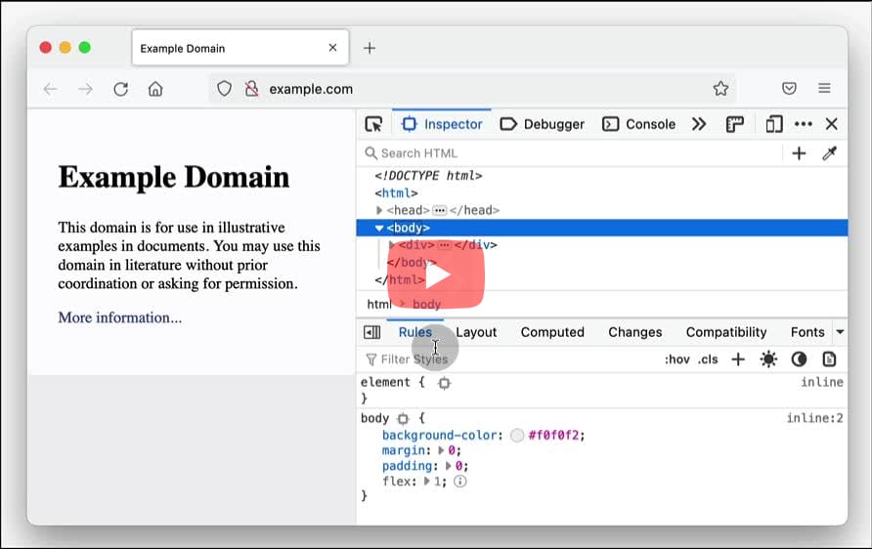Screen dimensions: 872x549
Task: Go forward with browser forward arrow
Action: (86, 89)
